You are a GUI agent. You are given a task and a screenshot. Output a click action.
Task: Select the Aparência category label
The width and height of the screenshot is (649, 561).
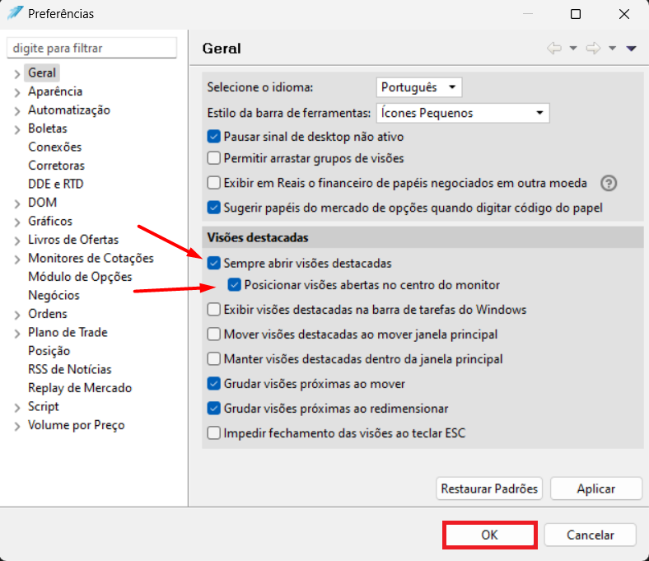tap(55, 91)
